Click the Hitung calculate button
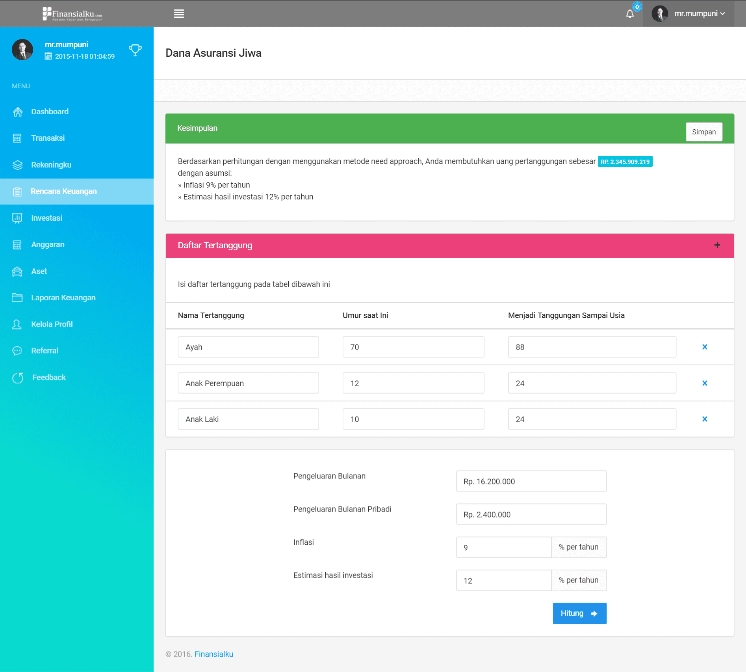 pyautogui.click(x=579, y=613)
